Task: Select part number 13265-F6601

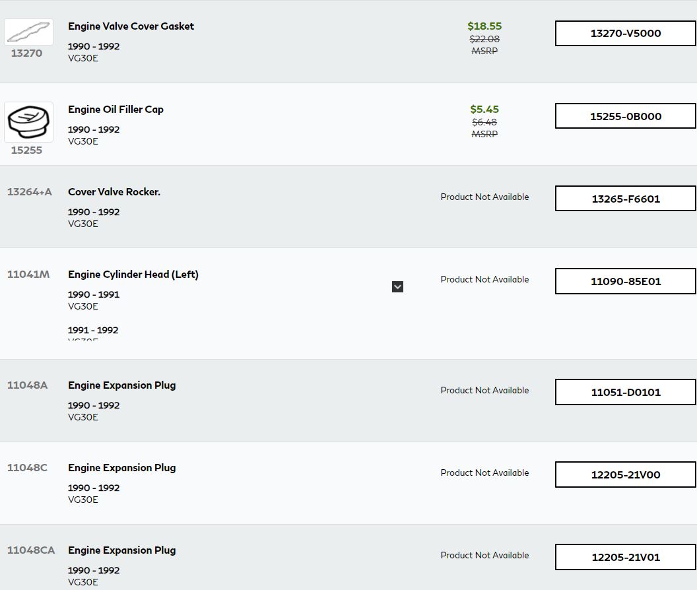Action: [625, 199]
